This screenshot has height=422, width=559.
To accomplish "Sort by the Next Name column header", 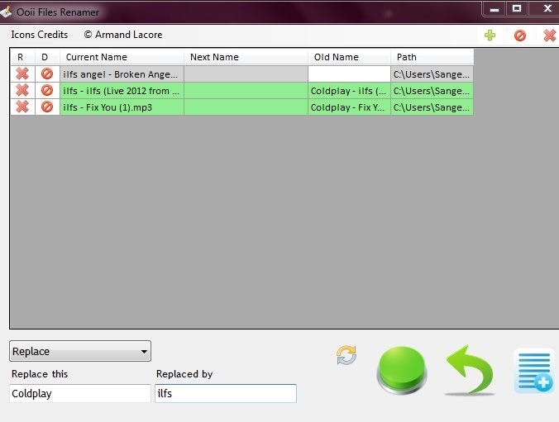I will coord(246,57).
